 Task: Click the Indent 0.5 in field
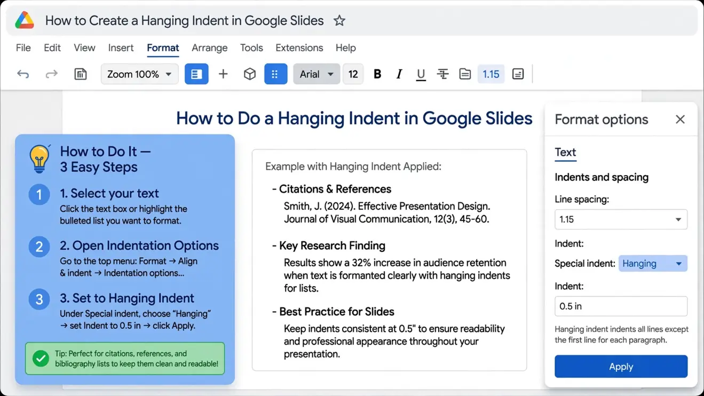coord(621,306)
